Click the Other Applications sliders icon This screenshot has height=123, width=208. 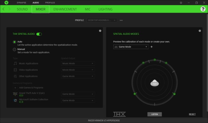[x=15, y=76]
